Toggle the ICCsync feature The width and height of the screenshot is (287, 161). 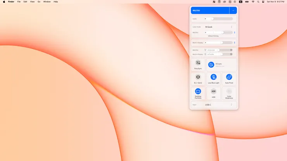coord(221,65)
